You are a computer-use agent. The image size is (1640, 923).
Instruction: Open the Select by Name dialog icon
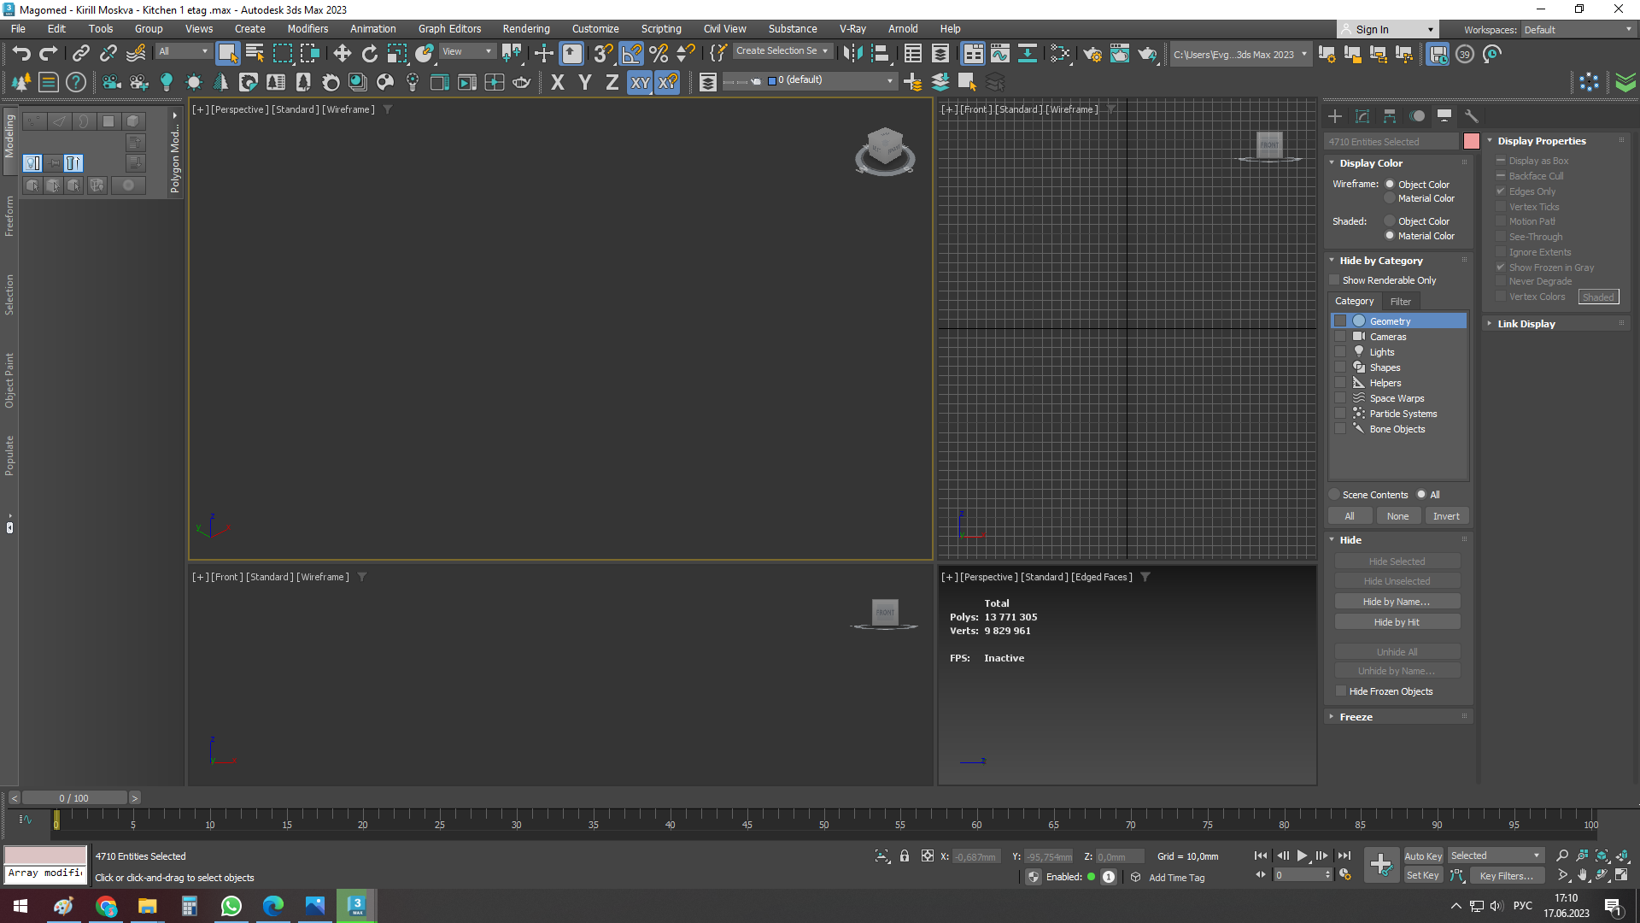coord(255,54)
